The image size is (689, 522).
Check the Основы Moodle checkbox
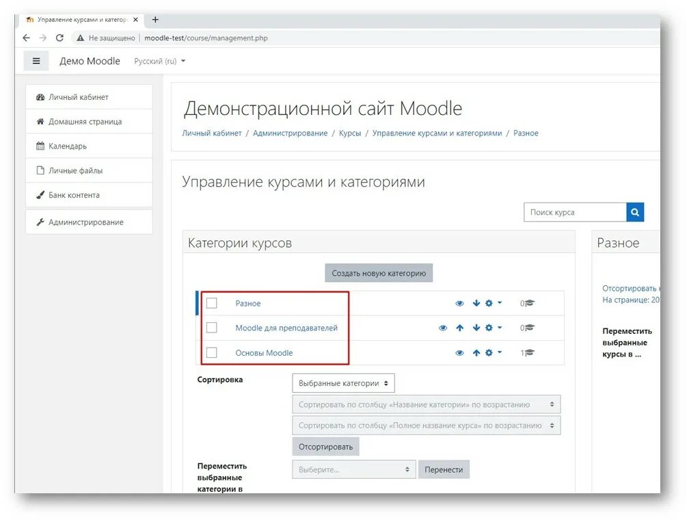(x=212, y=353)
